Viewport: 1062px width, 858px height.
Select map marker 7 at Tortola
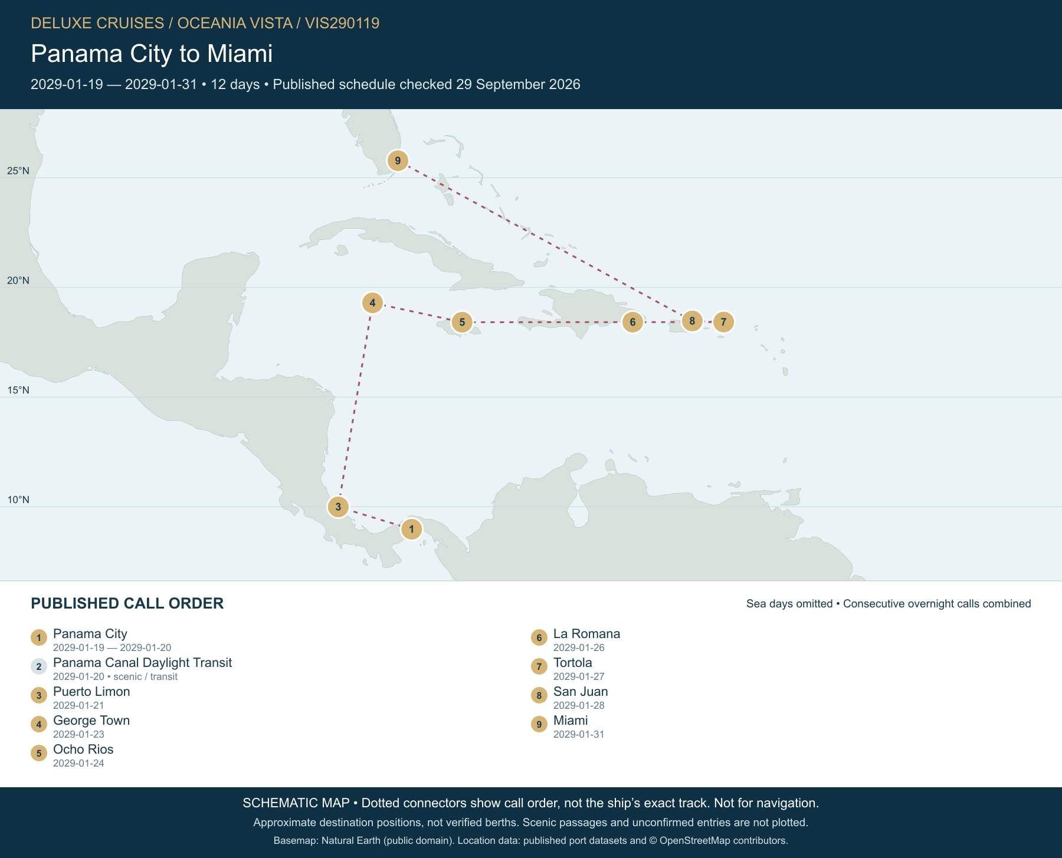723,322
